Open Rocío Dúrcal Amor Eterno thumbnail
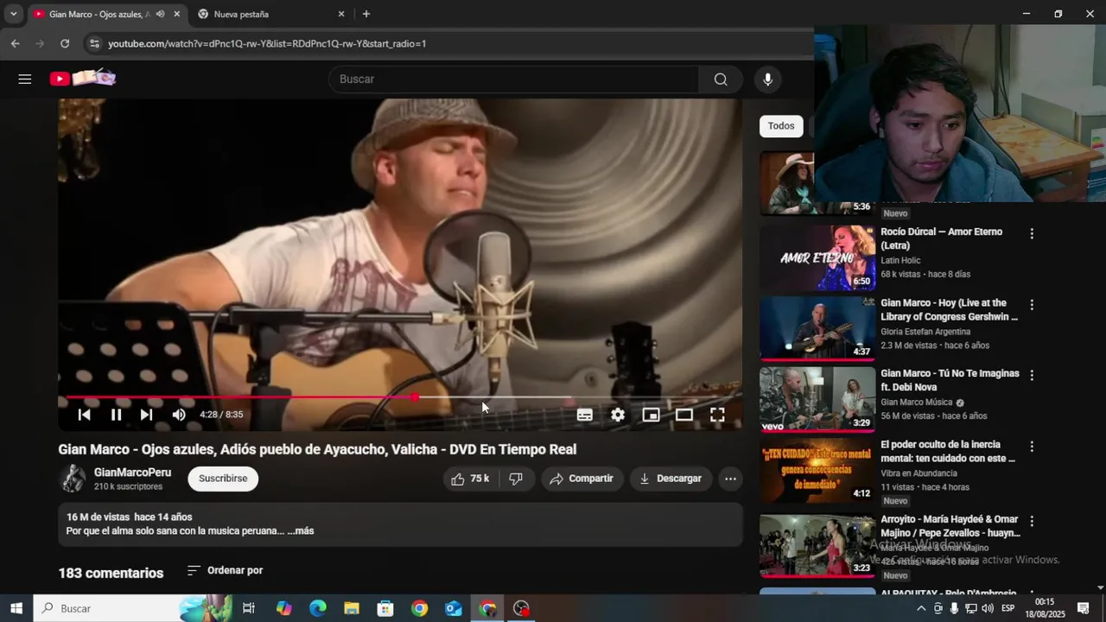The width and height of the screenshot is (1106, 622). click(817, 258)
